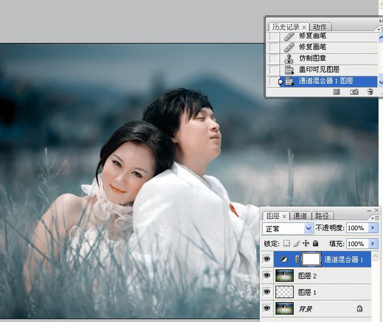Hide the 图层 1 layer
383x322 pixels.
(x=267, y=292)
